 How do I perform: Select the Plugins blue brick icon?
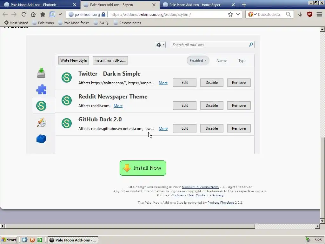41,139
